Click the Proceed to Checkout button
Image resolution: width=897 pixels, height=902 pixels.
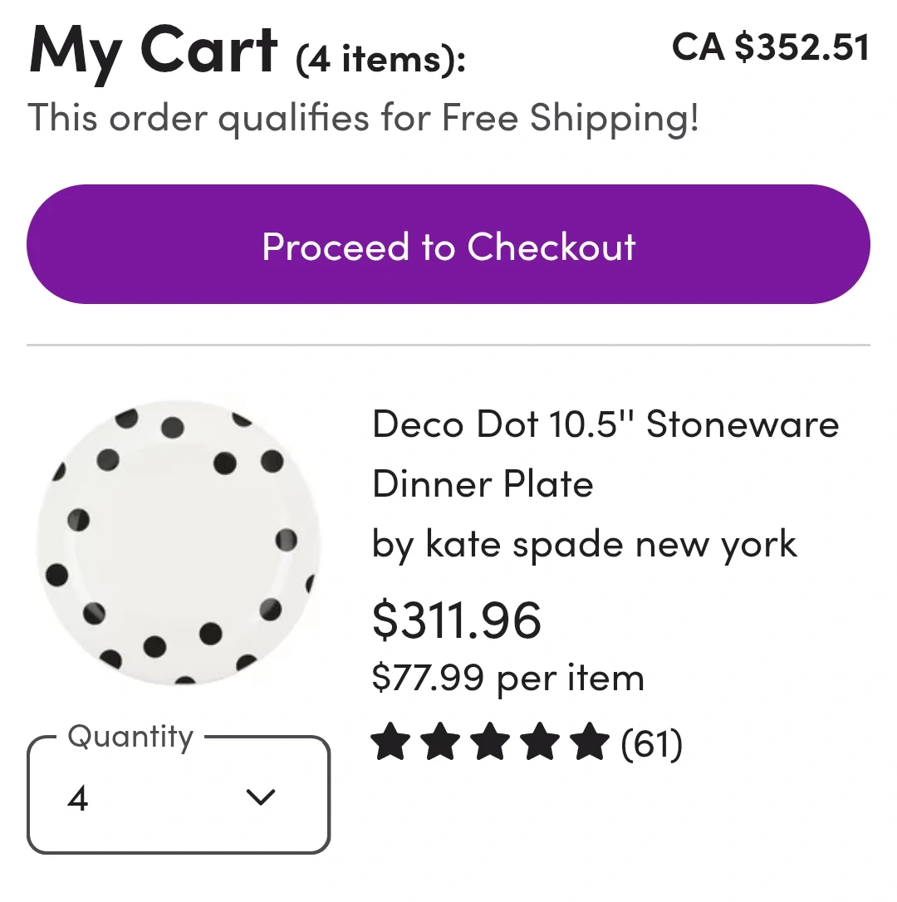click(x=448, y=245)
